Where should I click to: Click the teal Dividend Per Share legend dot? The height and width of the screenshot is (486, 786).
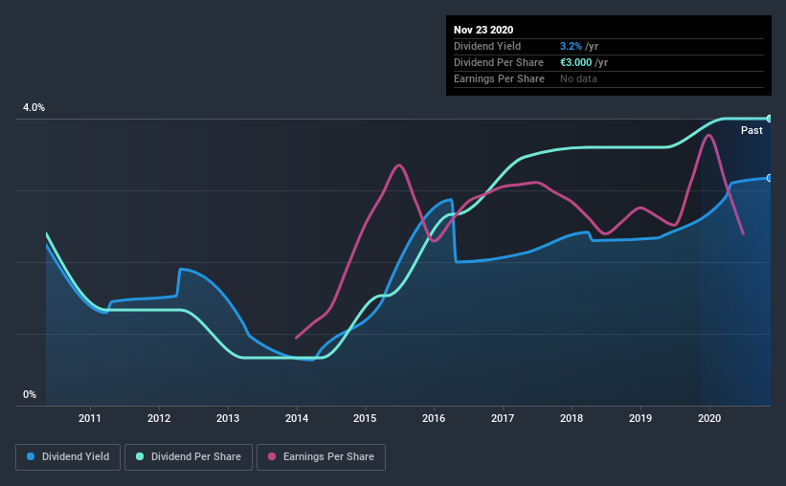point(140,456)
